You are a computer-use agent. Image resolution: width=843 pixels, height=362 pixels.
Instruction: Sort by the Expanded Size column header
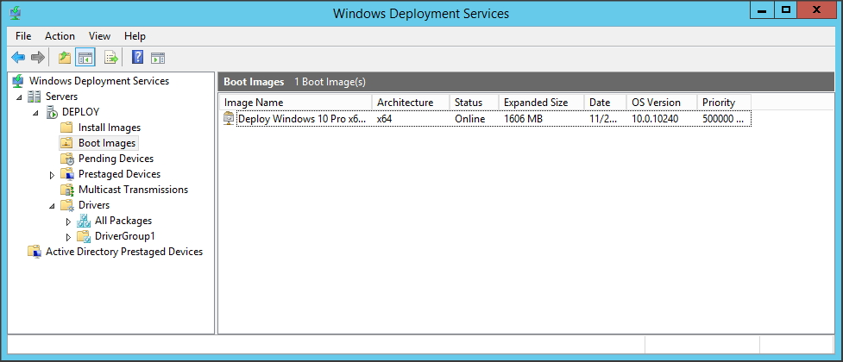[535, 103]
